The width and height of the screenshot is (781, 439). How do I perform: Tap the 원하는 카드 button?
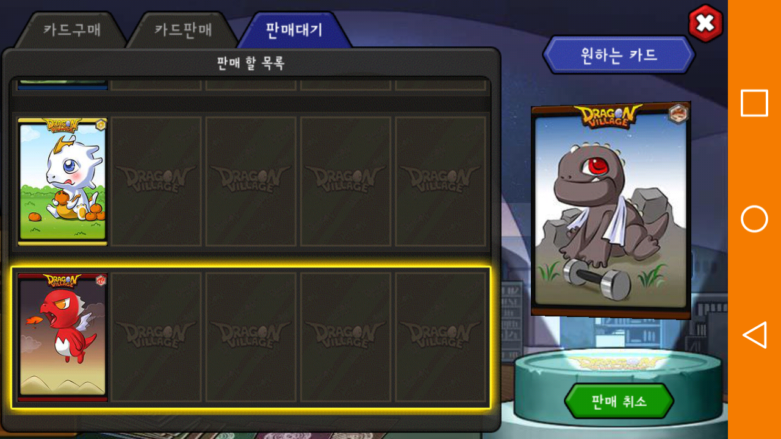tap(619, 55)
